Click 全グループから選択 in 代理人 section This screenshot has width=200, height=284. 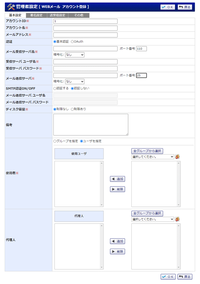[147, 213]
